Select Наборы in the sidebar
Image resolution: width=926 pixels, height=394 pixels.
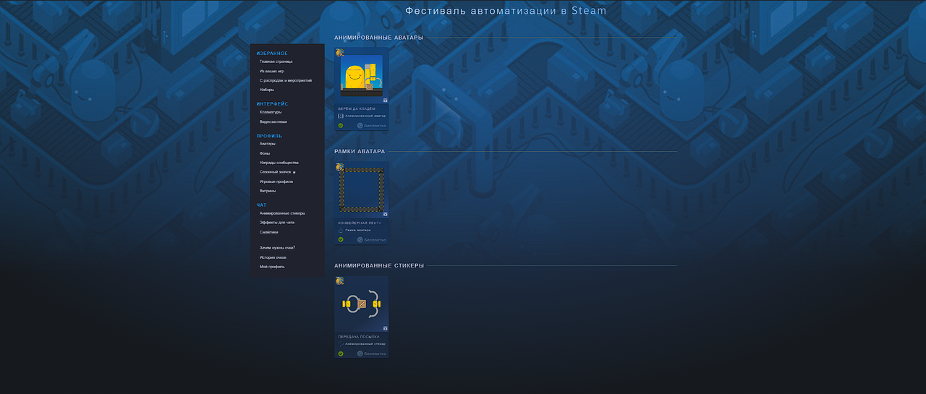(267, 90)
